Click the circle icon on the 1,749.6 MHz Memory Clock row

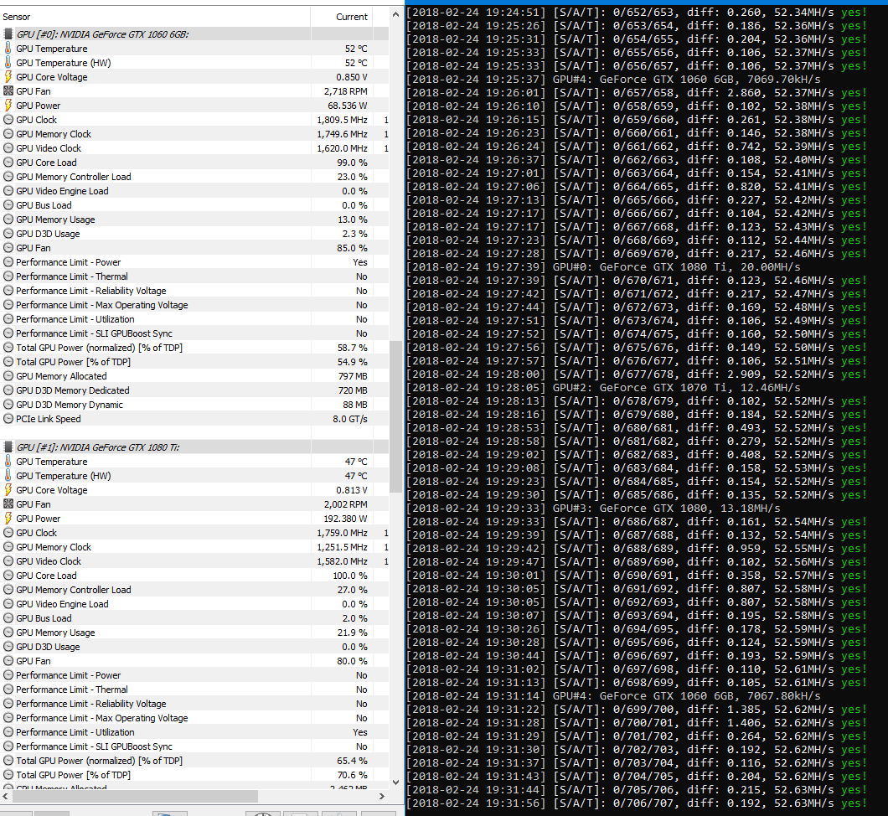pos(8,134)
